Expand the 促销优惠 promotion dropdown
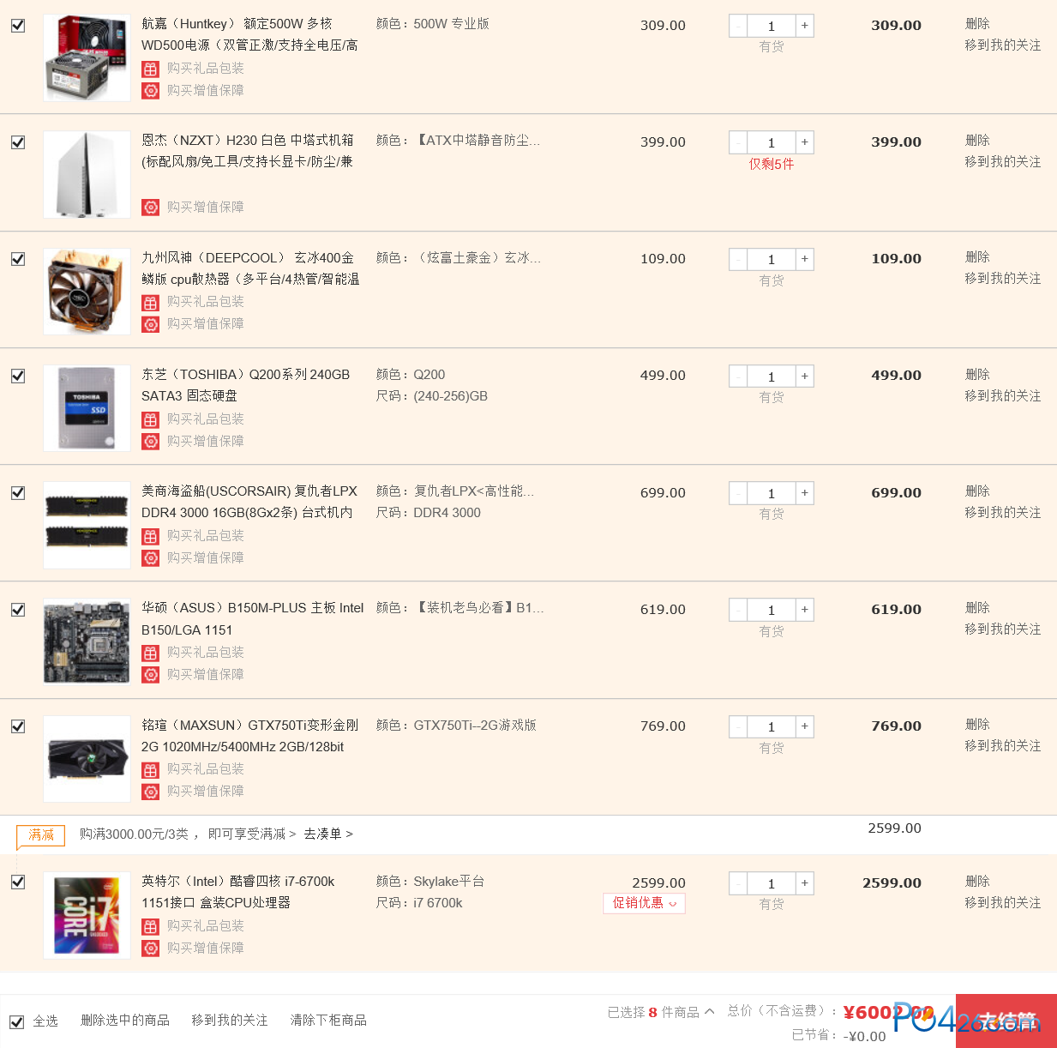1057x1048 pixels. pyautogui.click(x=644, y=903)
